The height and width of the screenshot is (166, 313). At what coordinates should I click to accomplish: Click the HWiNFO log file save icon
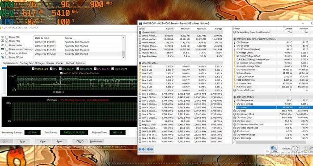click(304, 149)
